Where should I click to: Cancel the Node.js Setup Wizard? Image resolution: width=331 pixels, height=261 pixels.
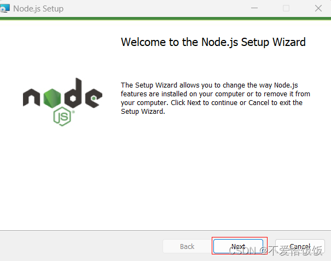tap(300, 246)
